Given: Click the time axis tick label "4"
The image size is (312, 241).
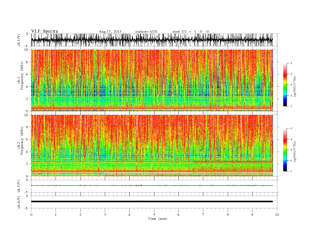Looking at the screenshot, I should [x=129, y=215].
